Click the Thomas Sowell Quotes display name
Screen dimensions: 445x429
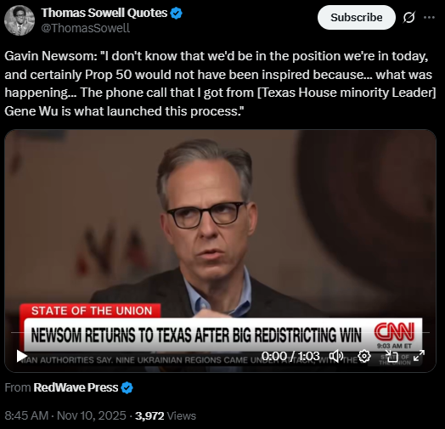tap(104, 13)
